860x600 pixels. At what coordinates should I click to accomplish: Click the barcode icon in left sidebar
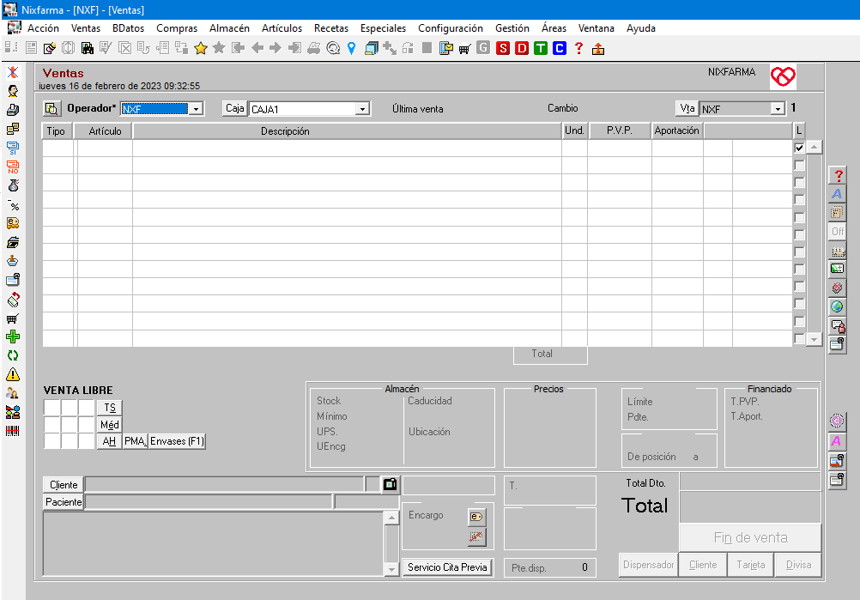point(13,431)
